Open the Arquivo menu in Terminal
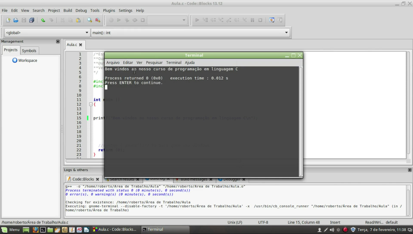 pos(113,63)
